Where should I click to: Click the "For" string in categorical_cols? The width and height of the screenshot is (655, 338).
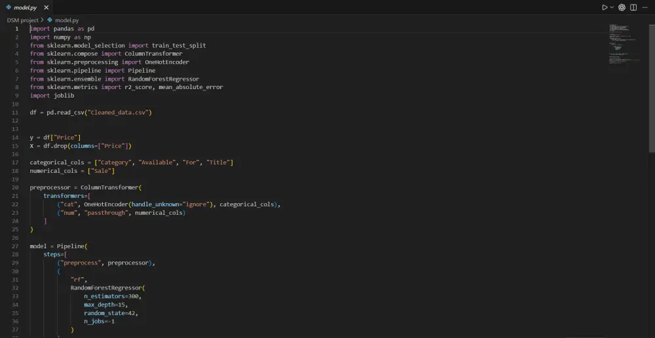tap(191, 162)
